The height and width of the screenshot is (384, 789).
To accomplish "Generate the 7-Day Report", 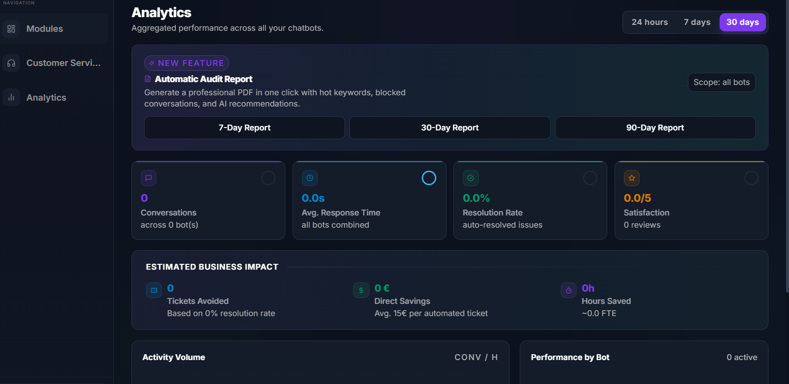I will [x=244, y=128].
